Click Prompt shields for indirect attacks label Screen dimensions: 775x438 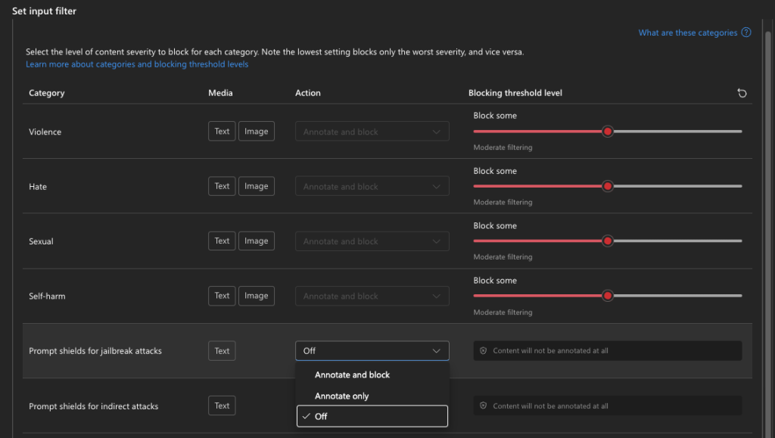pyautogui.click(x=93, y=406)
